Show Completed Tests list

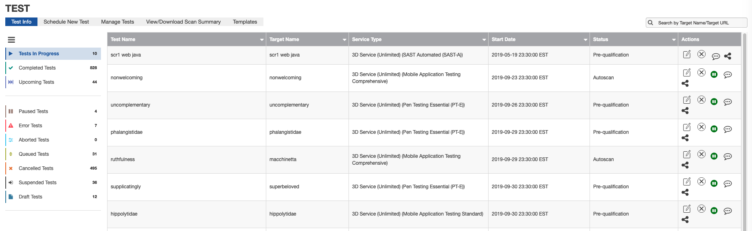point(53,68)
